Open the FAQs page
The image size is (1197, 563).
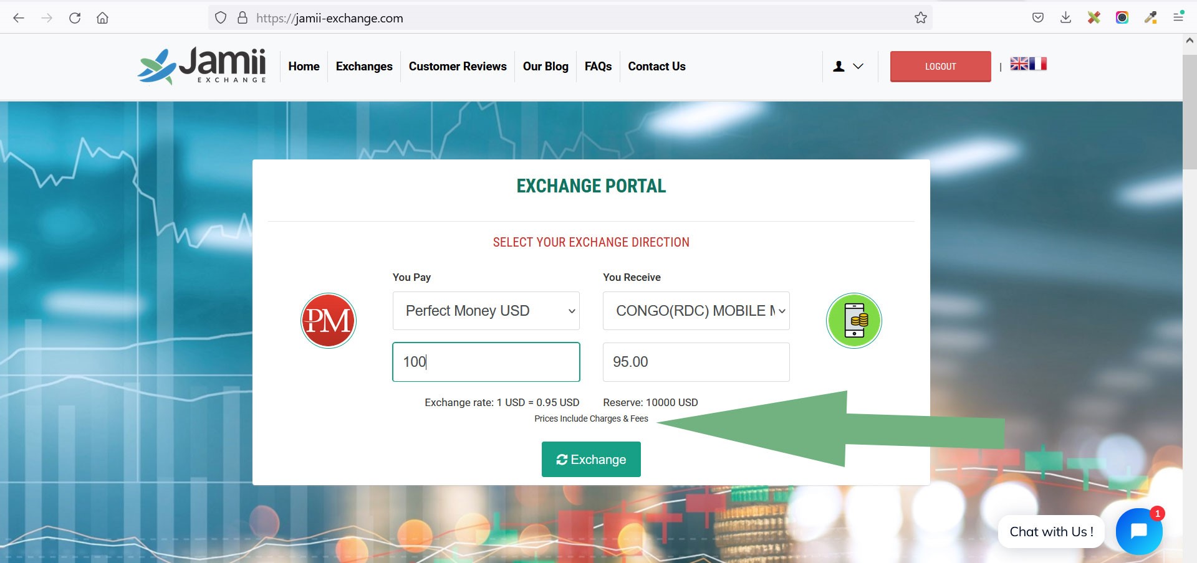(598, 66)
